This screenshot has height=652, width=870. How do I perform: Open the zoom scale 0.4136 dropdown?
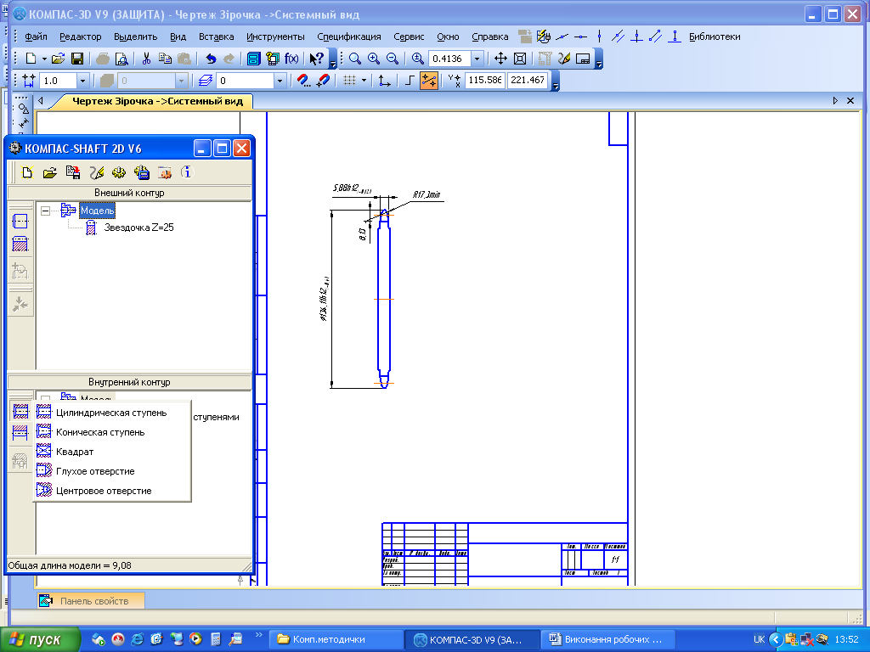477,59
